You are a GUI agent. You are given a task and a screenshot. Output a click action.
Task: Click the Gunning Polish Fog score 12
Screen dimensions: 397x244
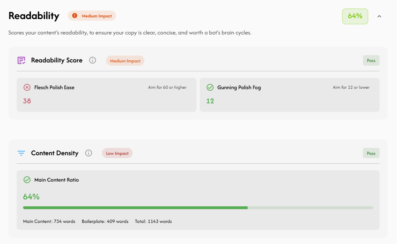pyautogui.click(x=210, y=101)
